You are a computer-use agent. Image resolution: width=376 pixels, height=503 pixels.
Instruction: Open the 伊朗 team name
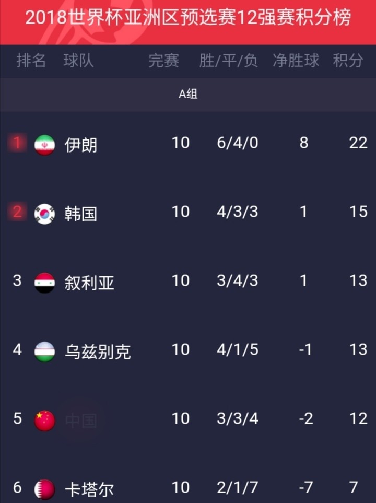(x=81, y=145)
